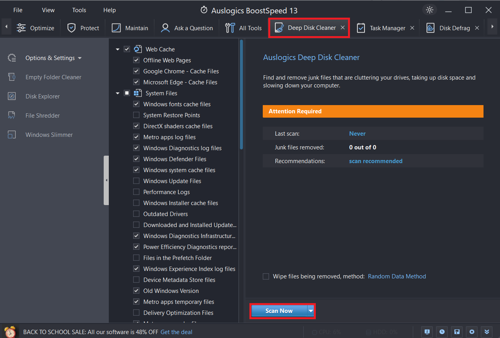Click the Disk Explorer compass icon
Viewport: 500px width, 338px height.
pyautogui.click(x=12, y=96)
